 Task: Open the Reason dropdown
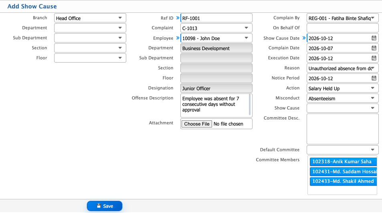pos(343,68)
